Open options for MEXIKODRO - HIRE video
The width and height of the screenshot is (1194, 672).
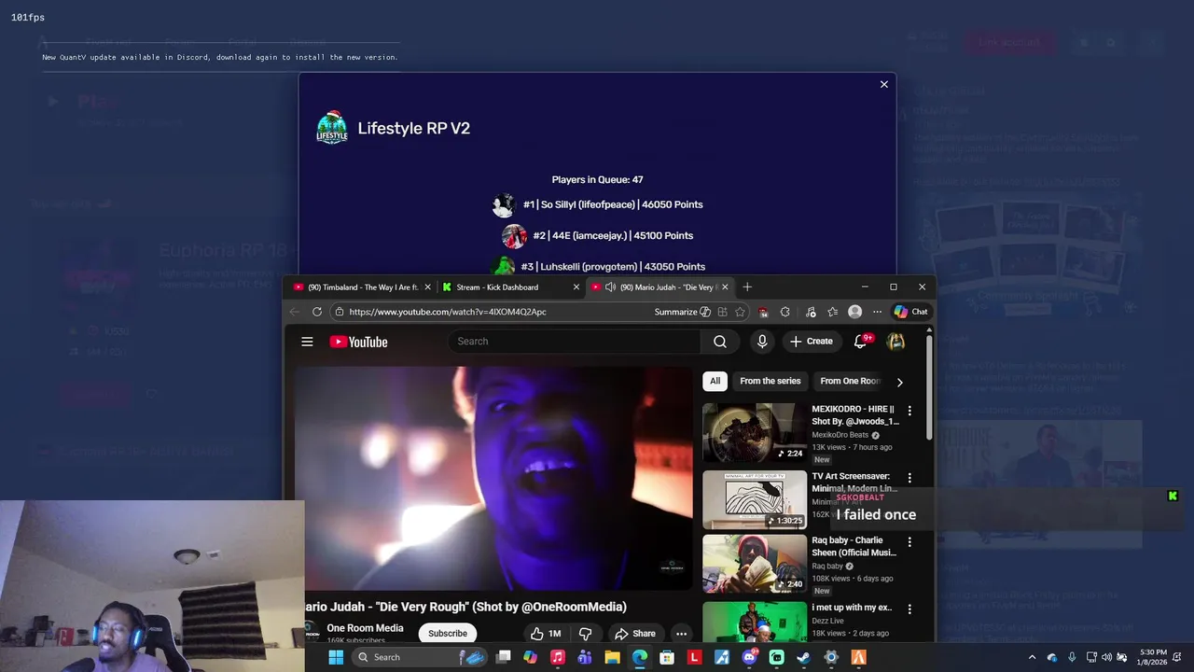(909, 411)
